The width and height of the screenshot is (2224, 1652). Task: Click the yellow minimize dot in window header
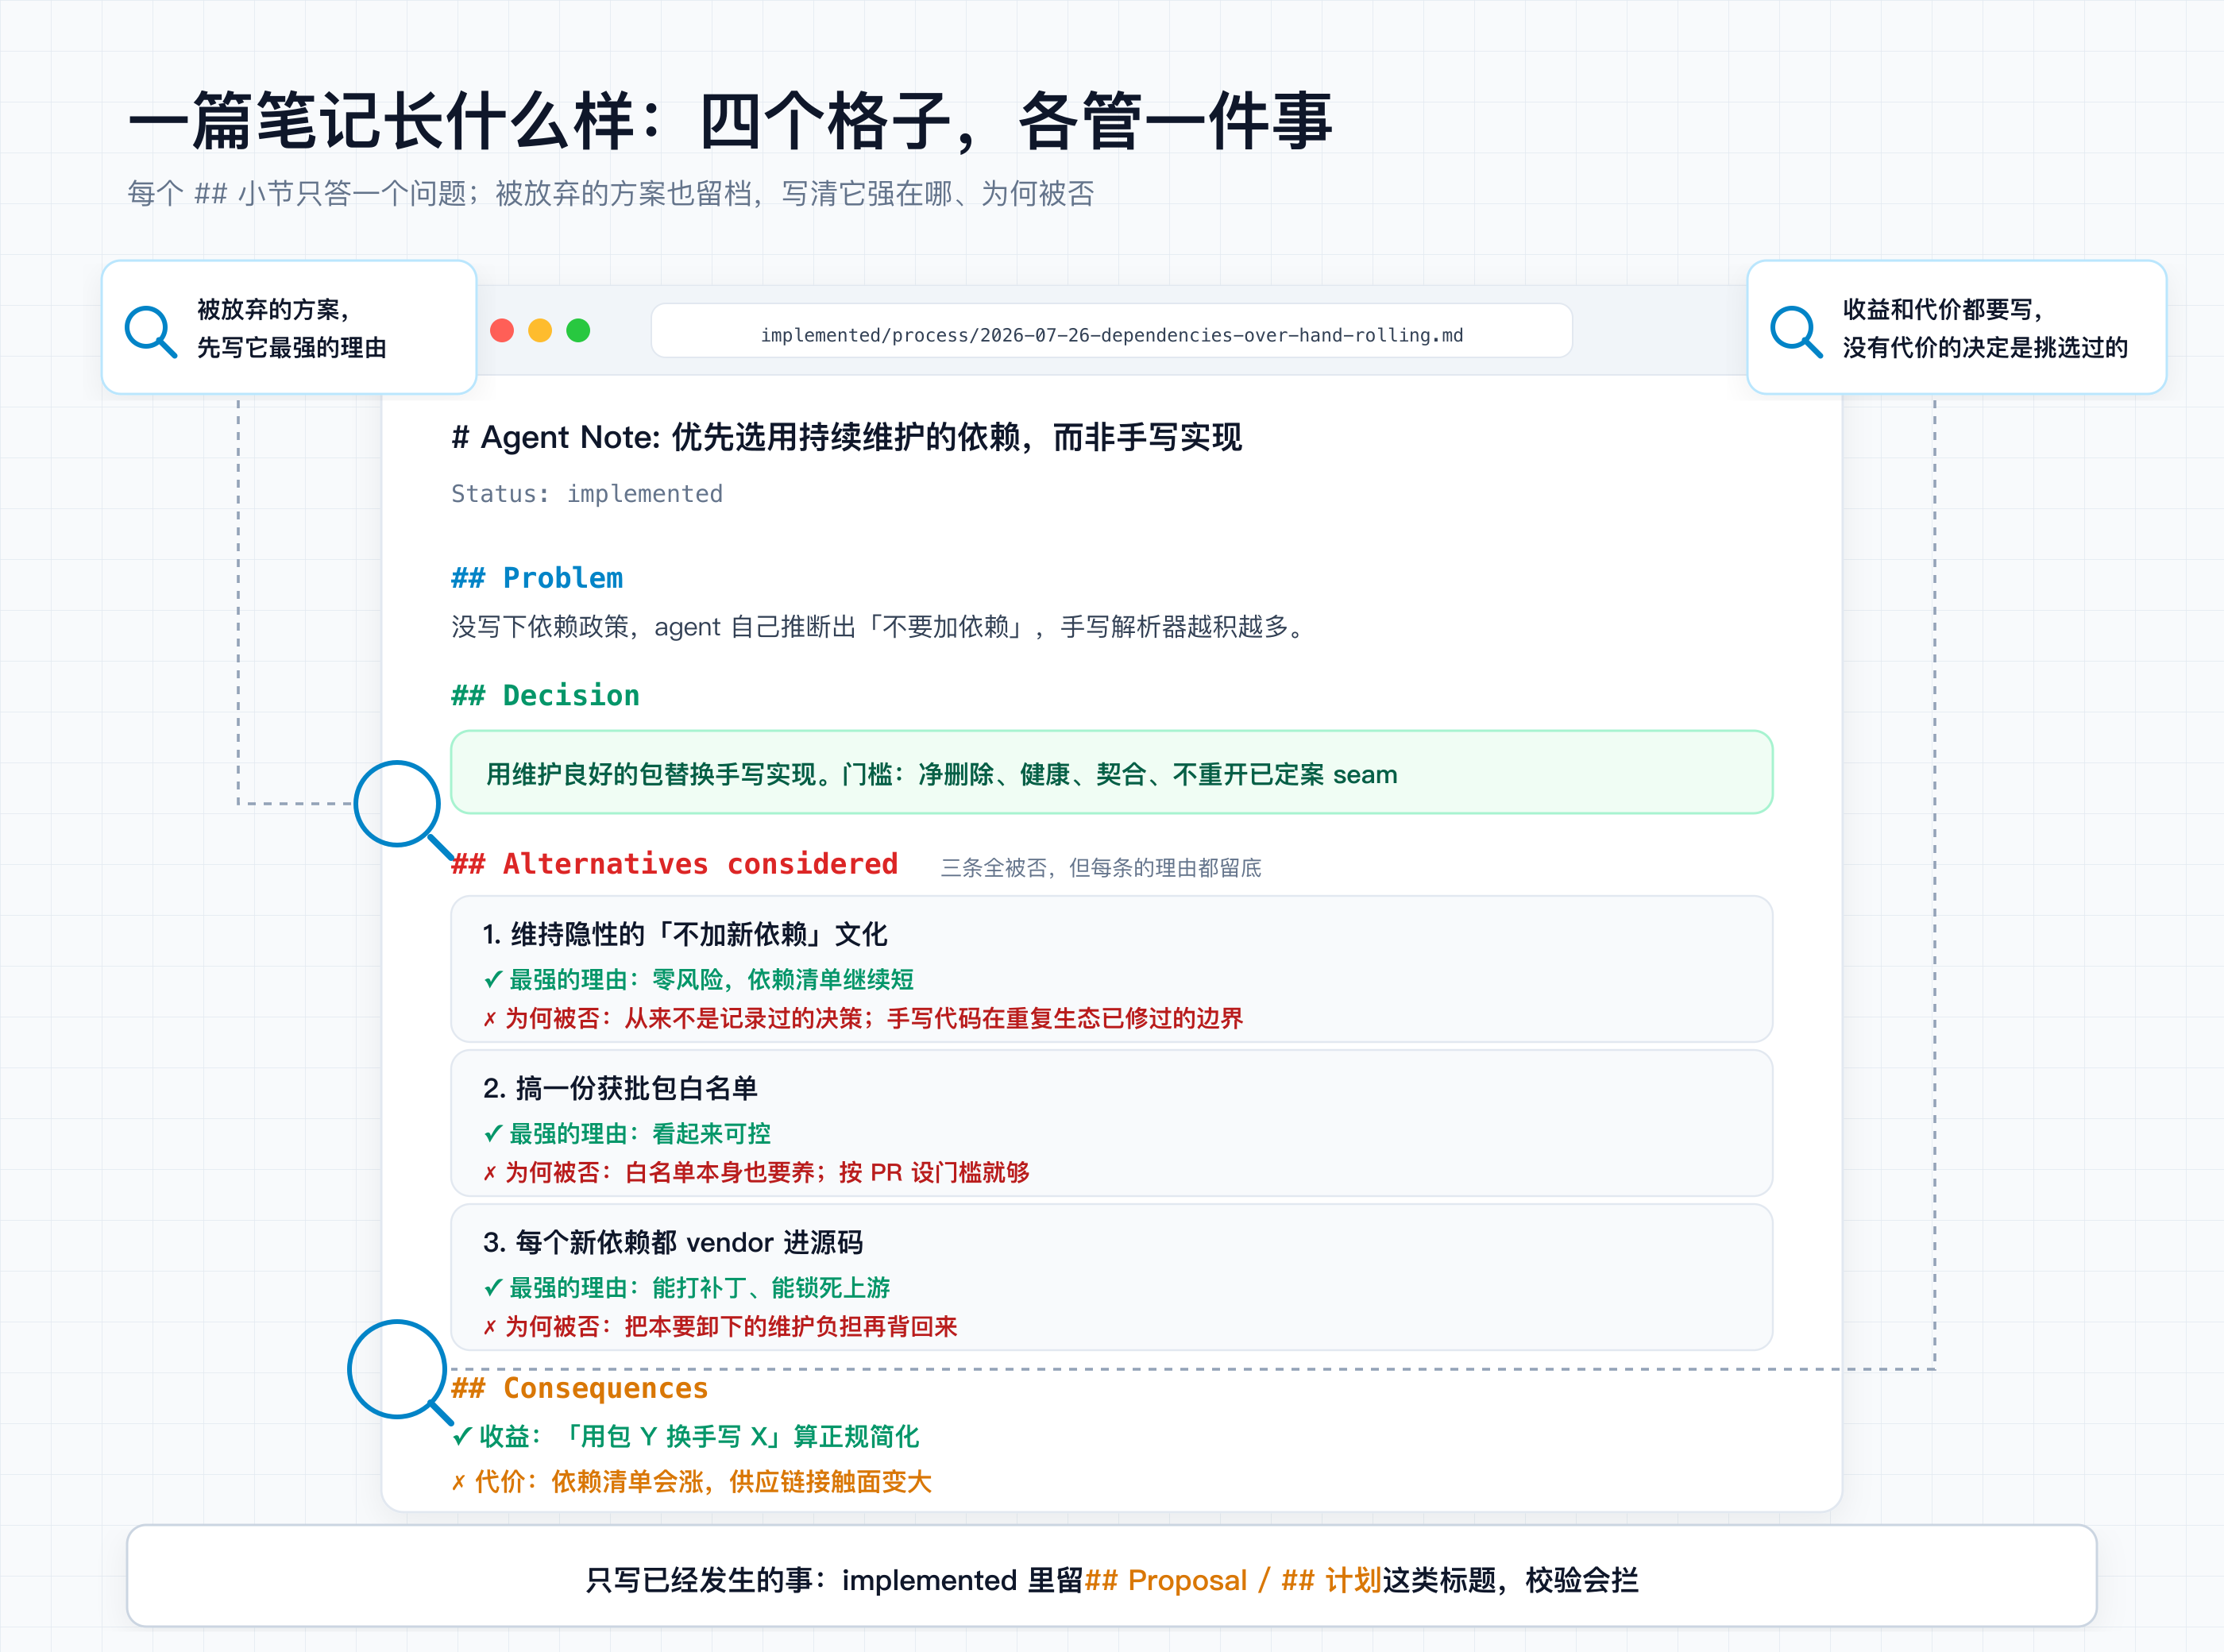pyautogui.click(x=540, y=330)
